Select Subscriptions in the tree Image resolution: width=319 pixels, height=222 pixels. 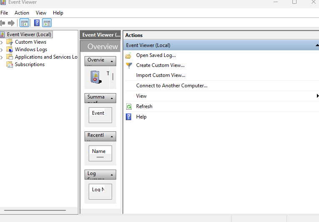tap(30, 64)
